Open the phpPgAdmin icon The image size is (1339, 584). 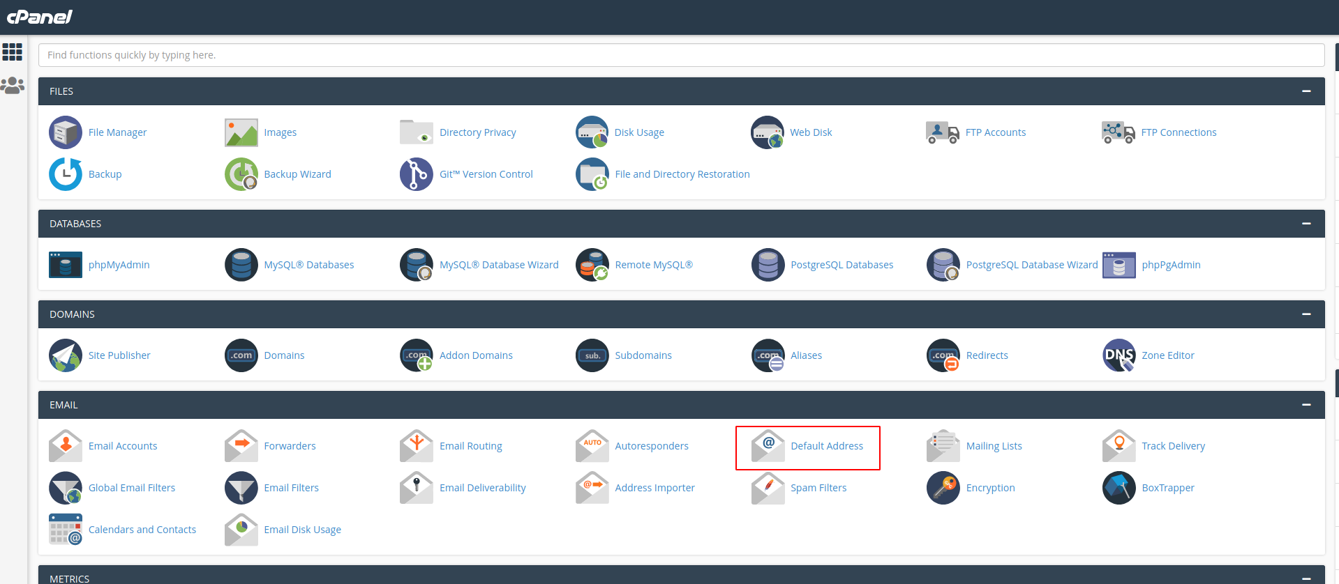[x=1119, y=265]
